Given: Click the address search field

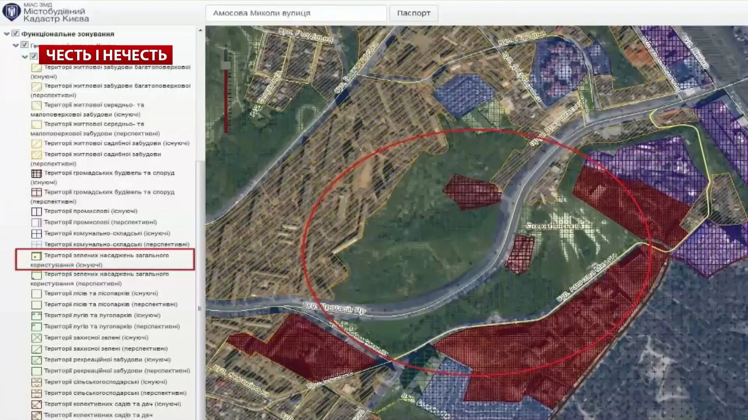Looking at the screenshot, I should [x=296, y=13].
